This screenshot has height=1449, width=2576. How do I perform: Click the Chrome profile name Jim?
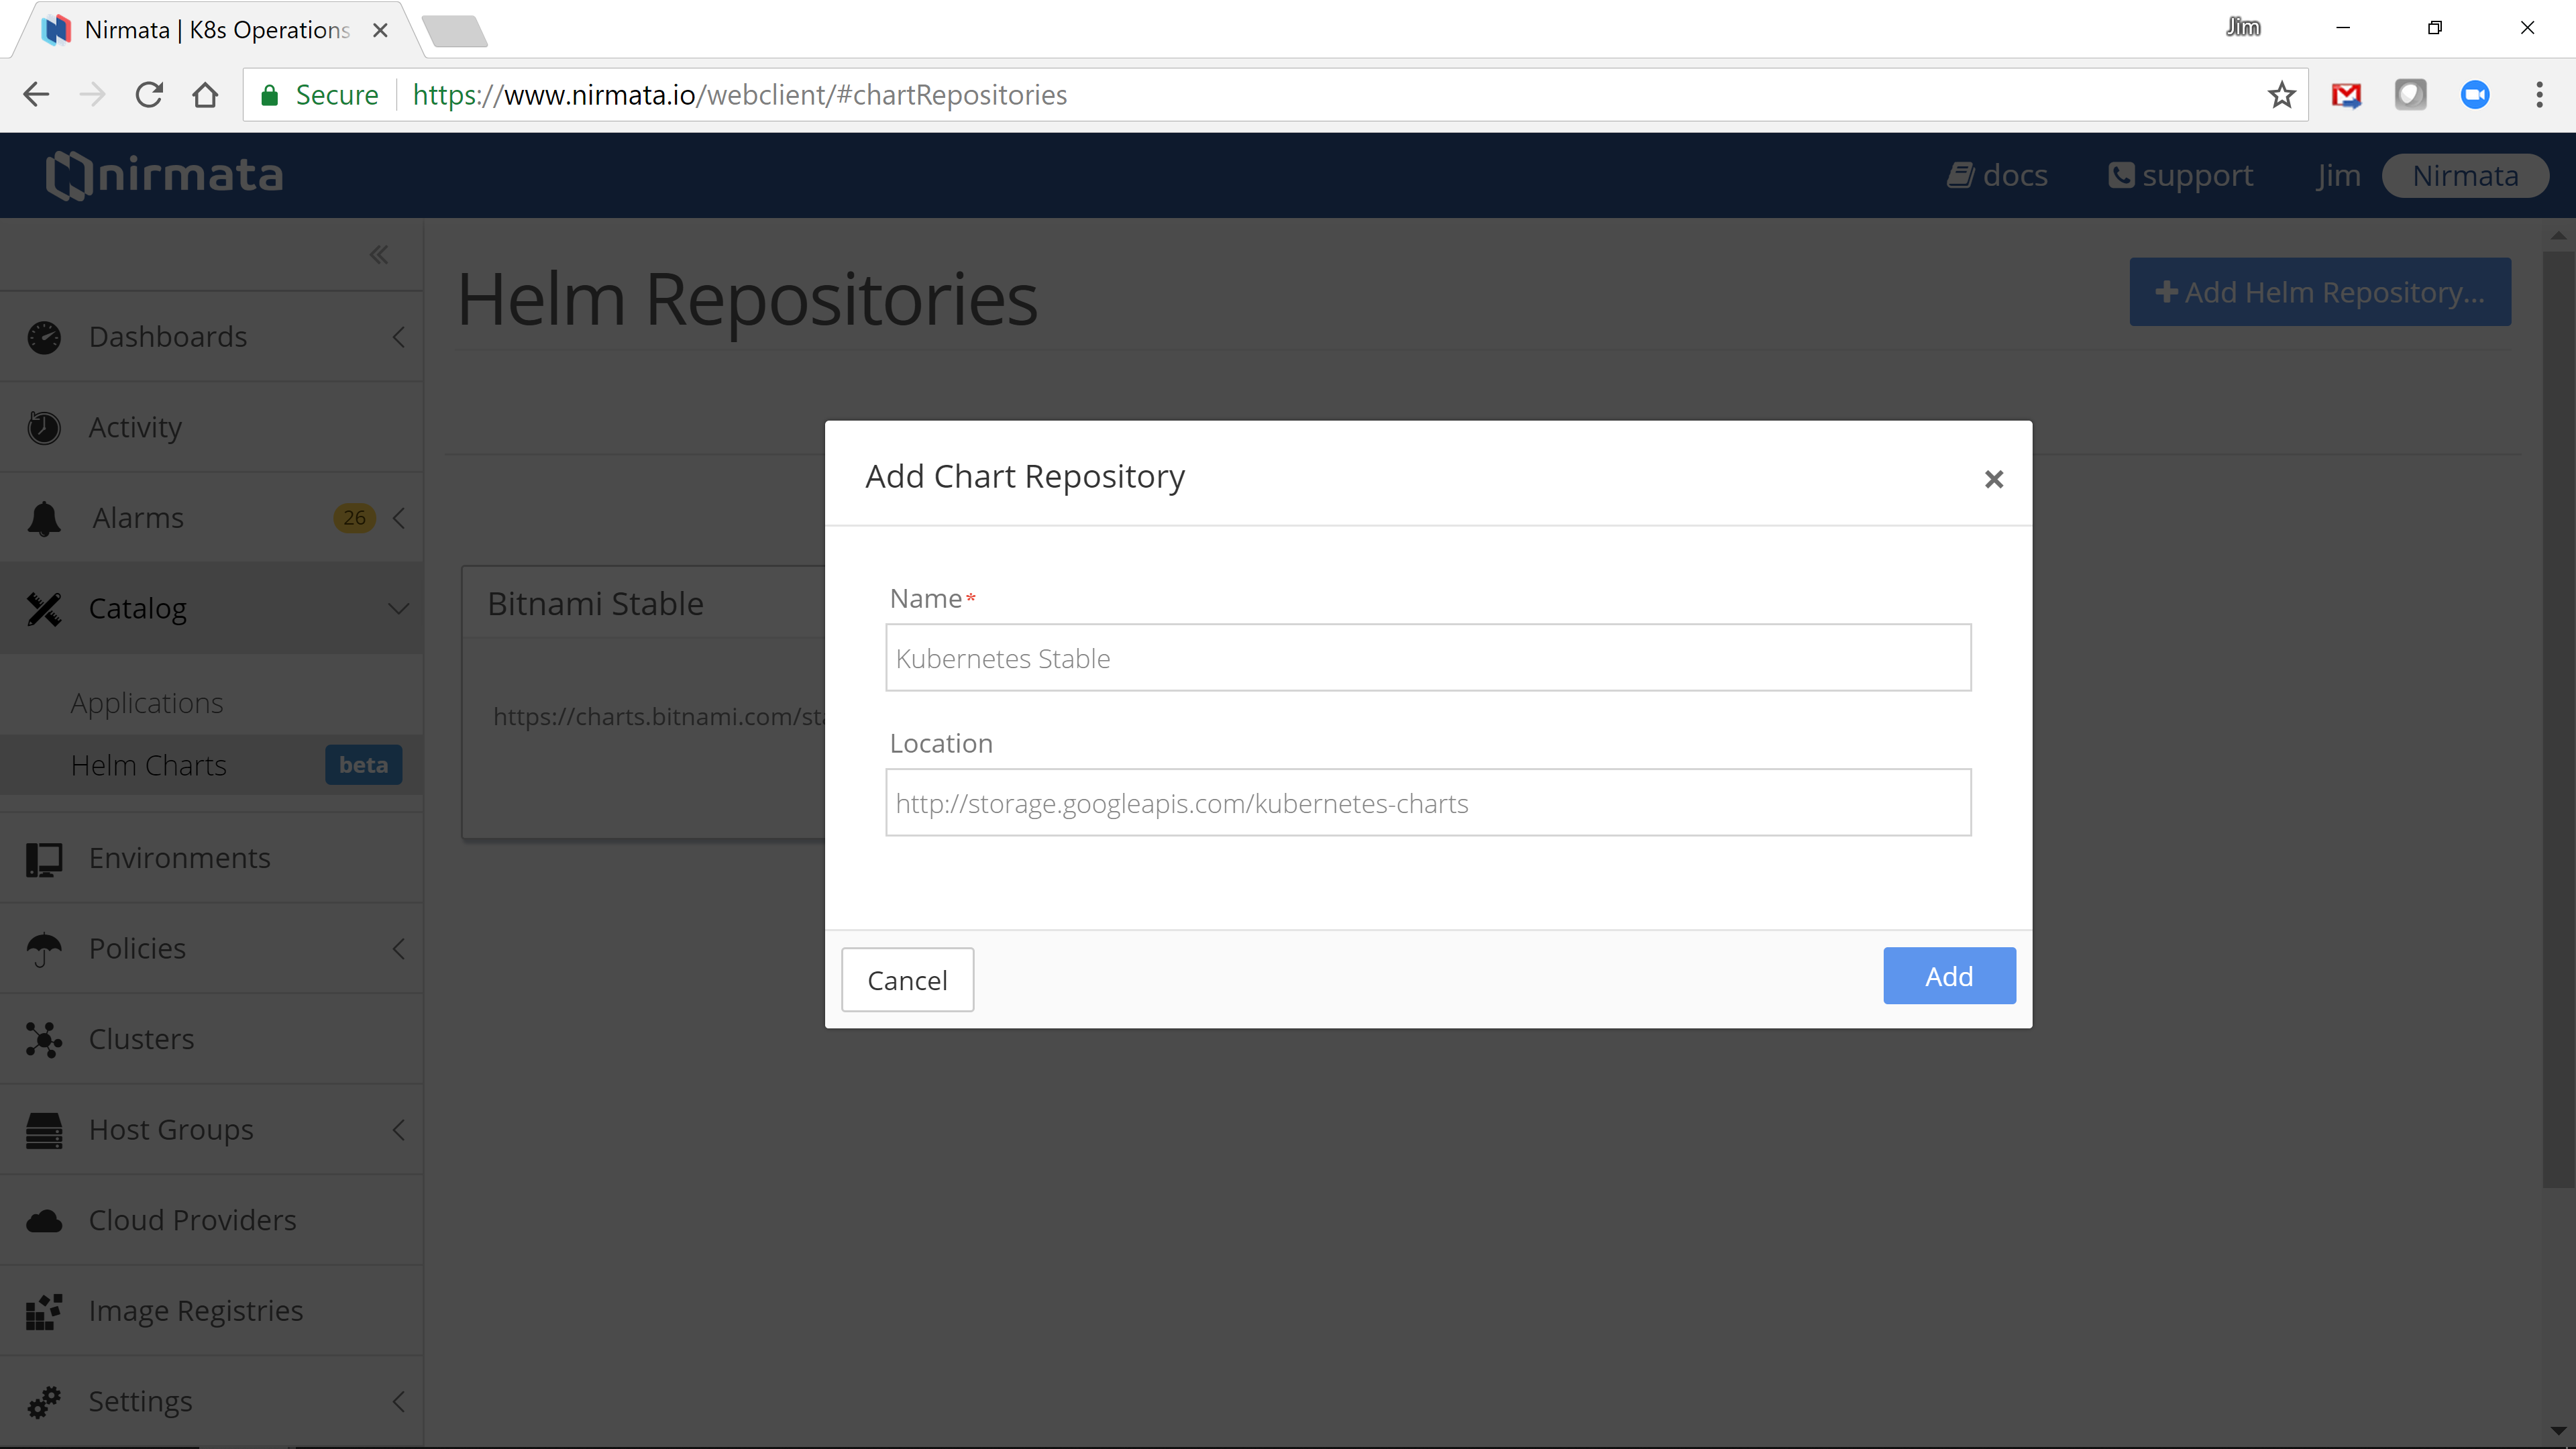pyautogui.click(x=2242, y=27)
